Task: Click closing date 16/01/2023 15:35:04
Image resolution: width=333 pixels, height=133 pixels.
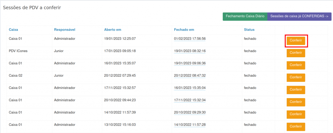Action: [x=190, y=88]
